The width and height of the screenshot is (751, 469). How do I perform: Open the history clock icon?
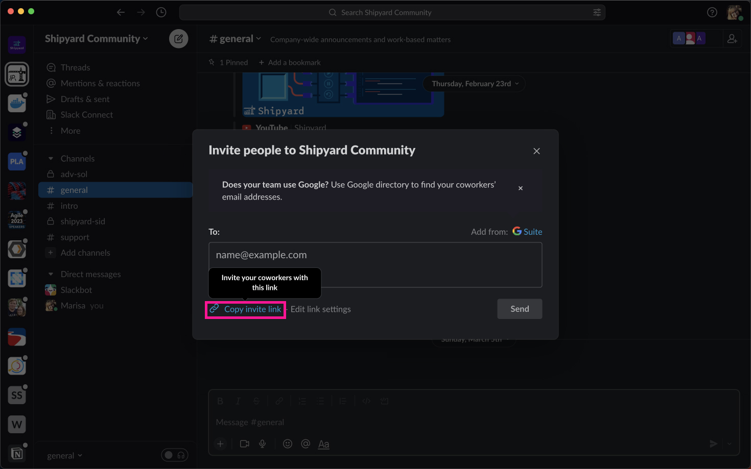point(161,12)
